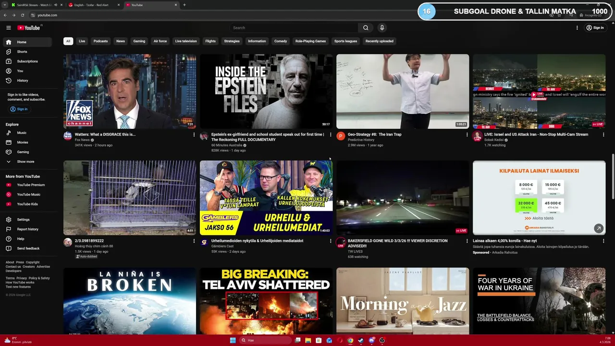Open options menu for Urheilumedioiden nykytila video
This screenshot has height=346, width=615.
pyautogui.click(x=331, y=241)
